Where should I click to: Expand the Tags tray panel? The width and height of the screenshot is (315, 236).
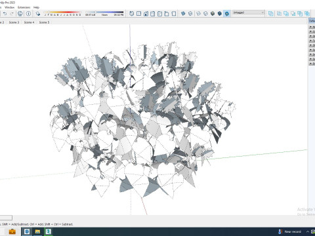click(312, 41)
